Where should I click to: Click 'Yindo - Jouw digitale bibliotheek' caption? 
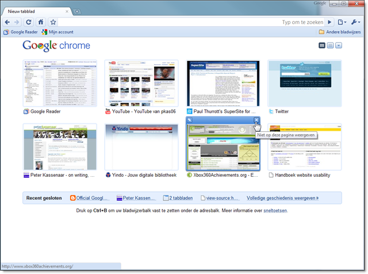click(x=144, y=175)
